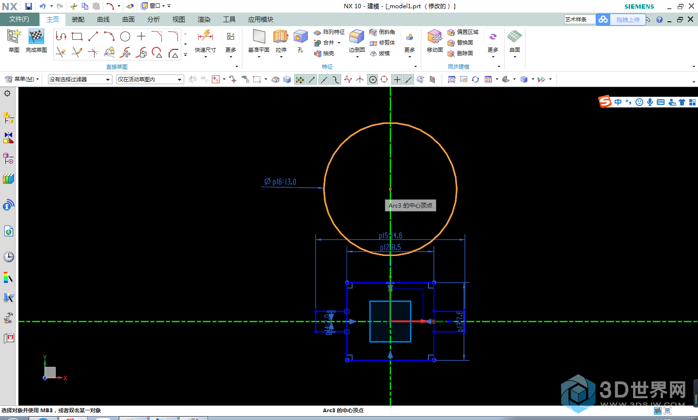Toggle snap to Existing Point
Screen dimensions: 698x420
(397, 79)
